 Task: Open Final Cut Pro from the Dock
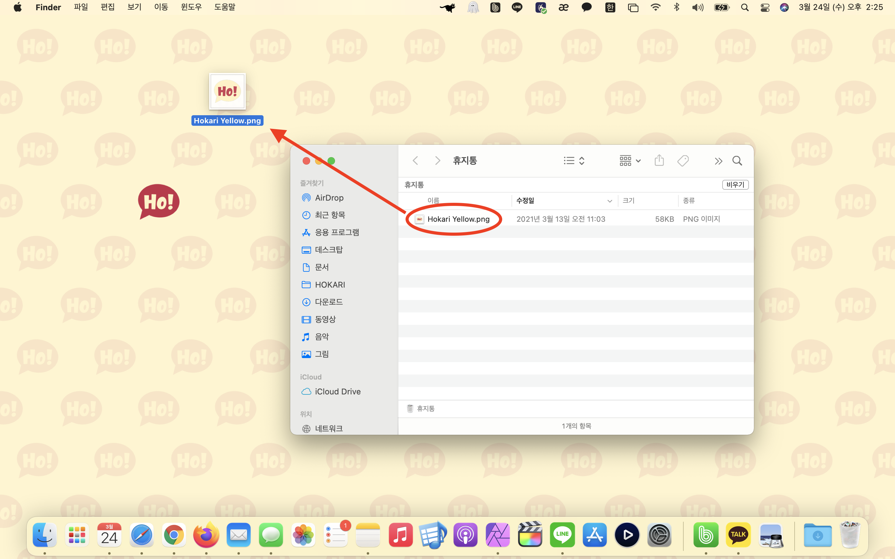click(x=530, y=535)
